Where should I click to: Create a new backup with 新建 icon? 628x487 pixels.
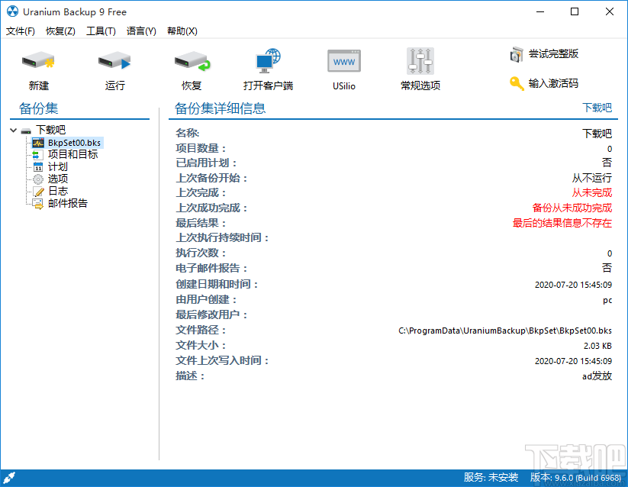(38, 67)
